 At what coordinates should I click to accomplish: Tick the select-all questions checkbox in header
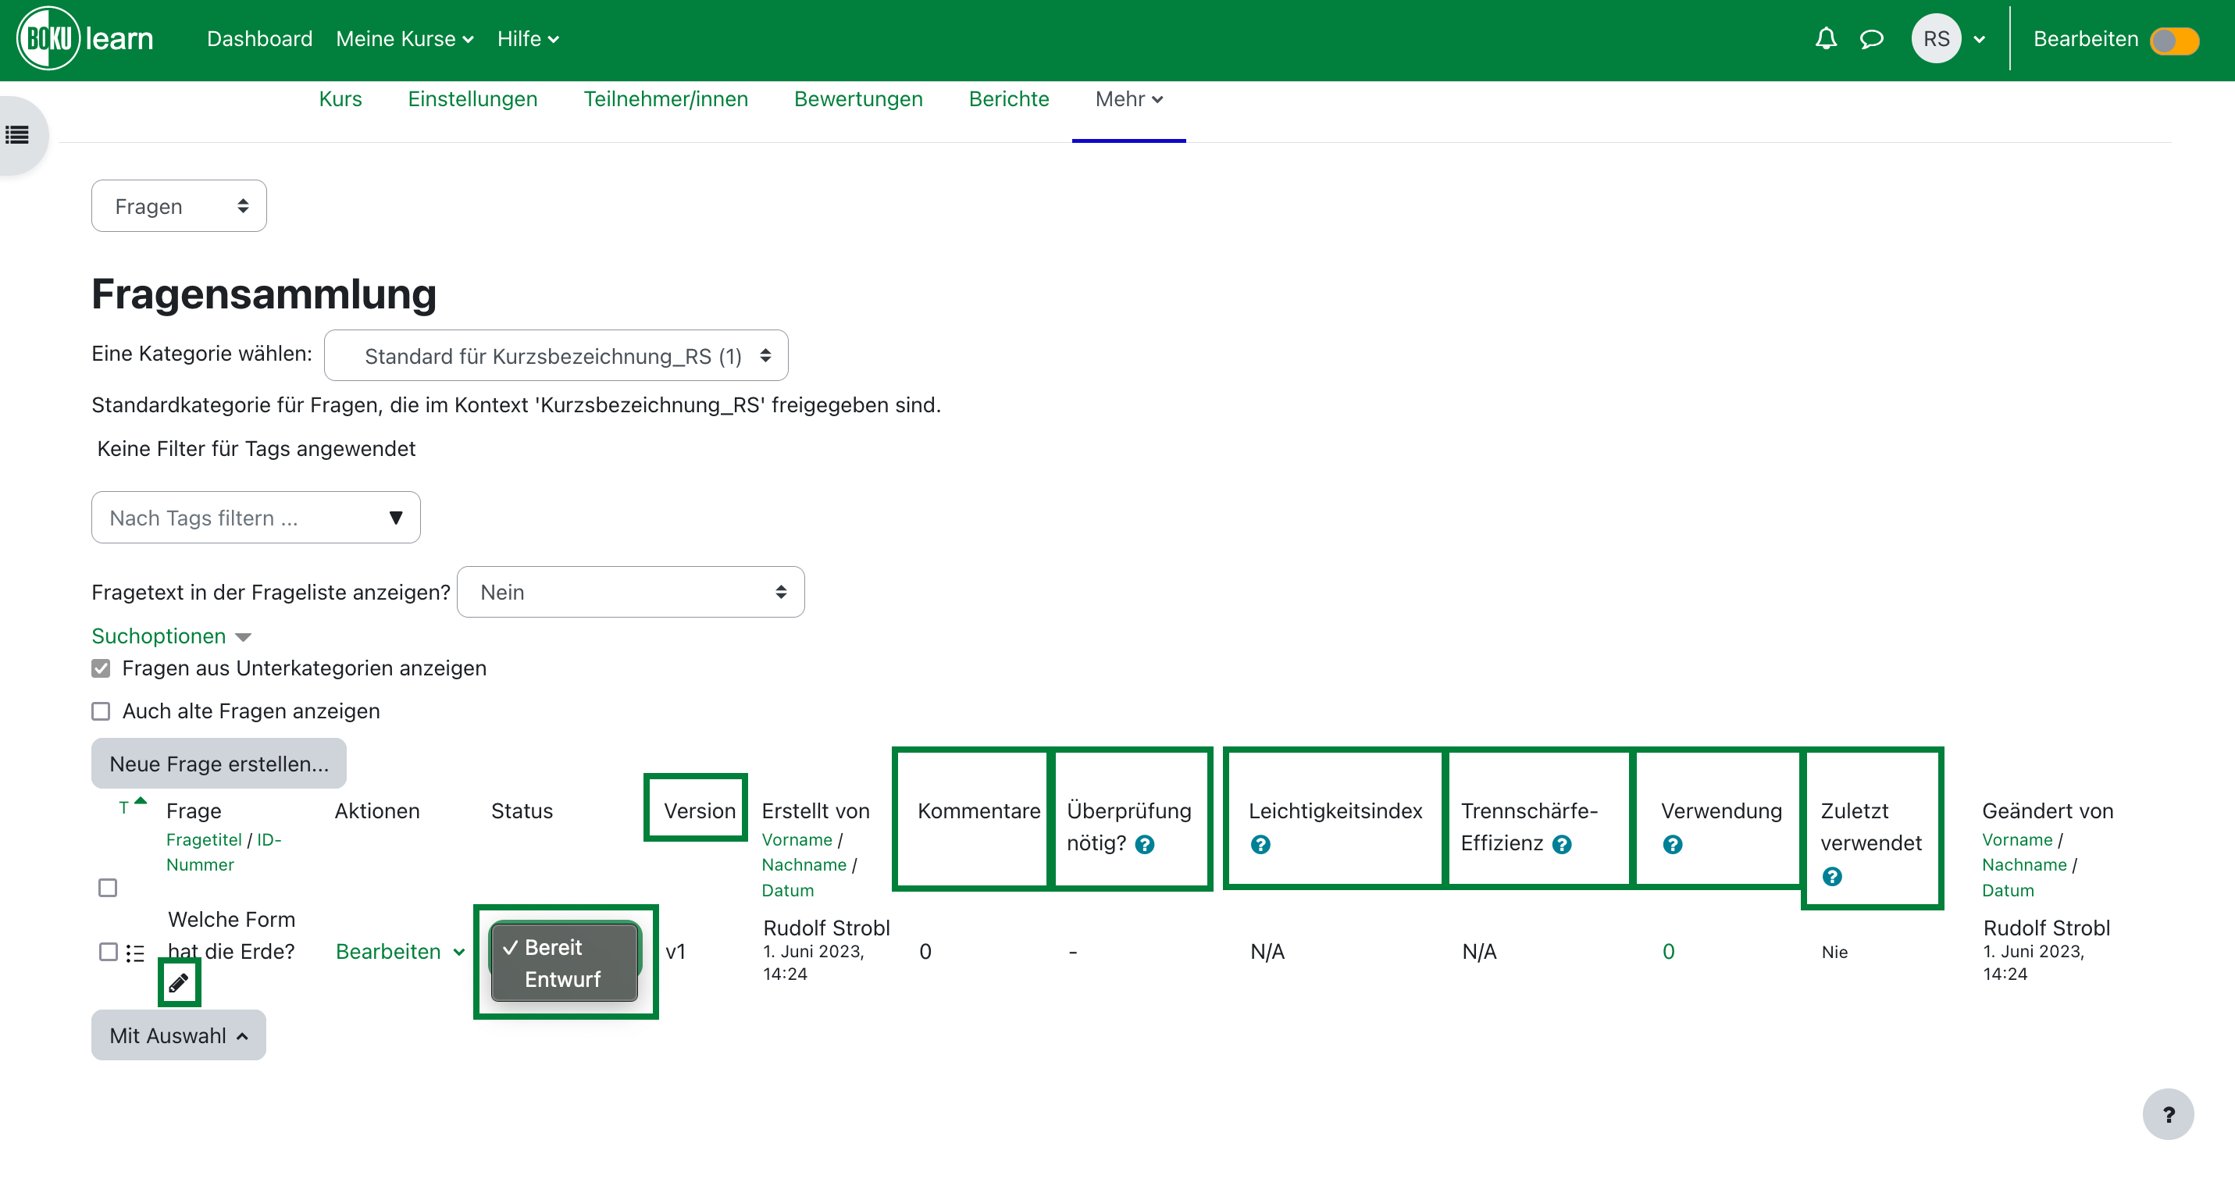108,888
